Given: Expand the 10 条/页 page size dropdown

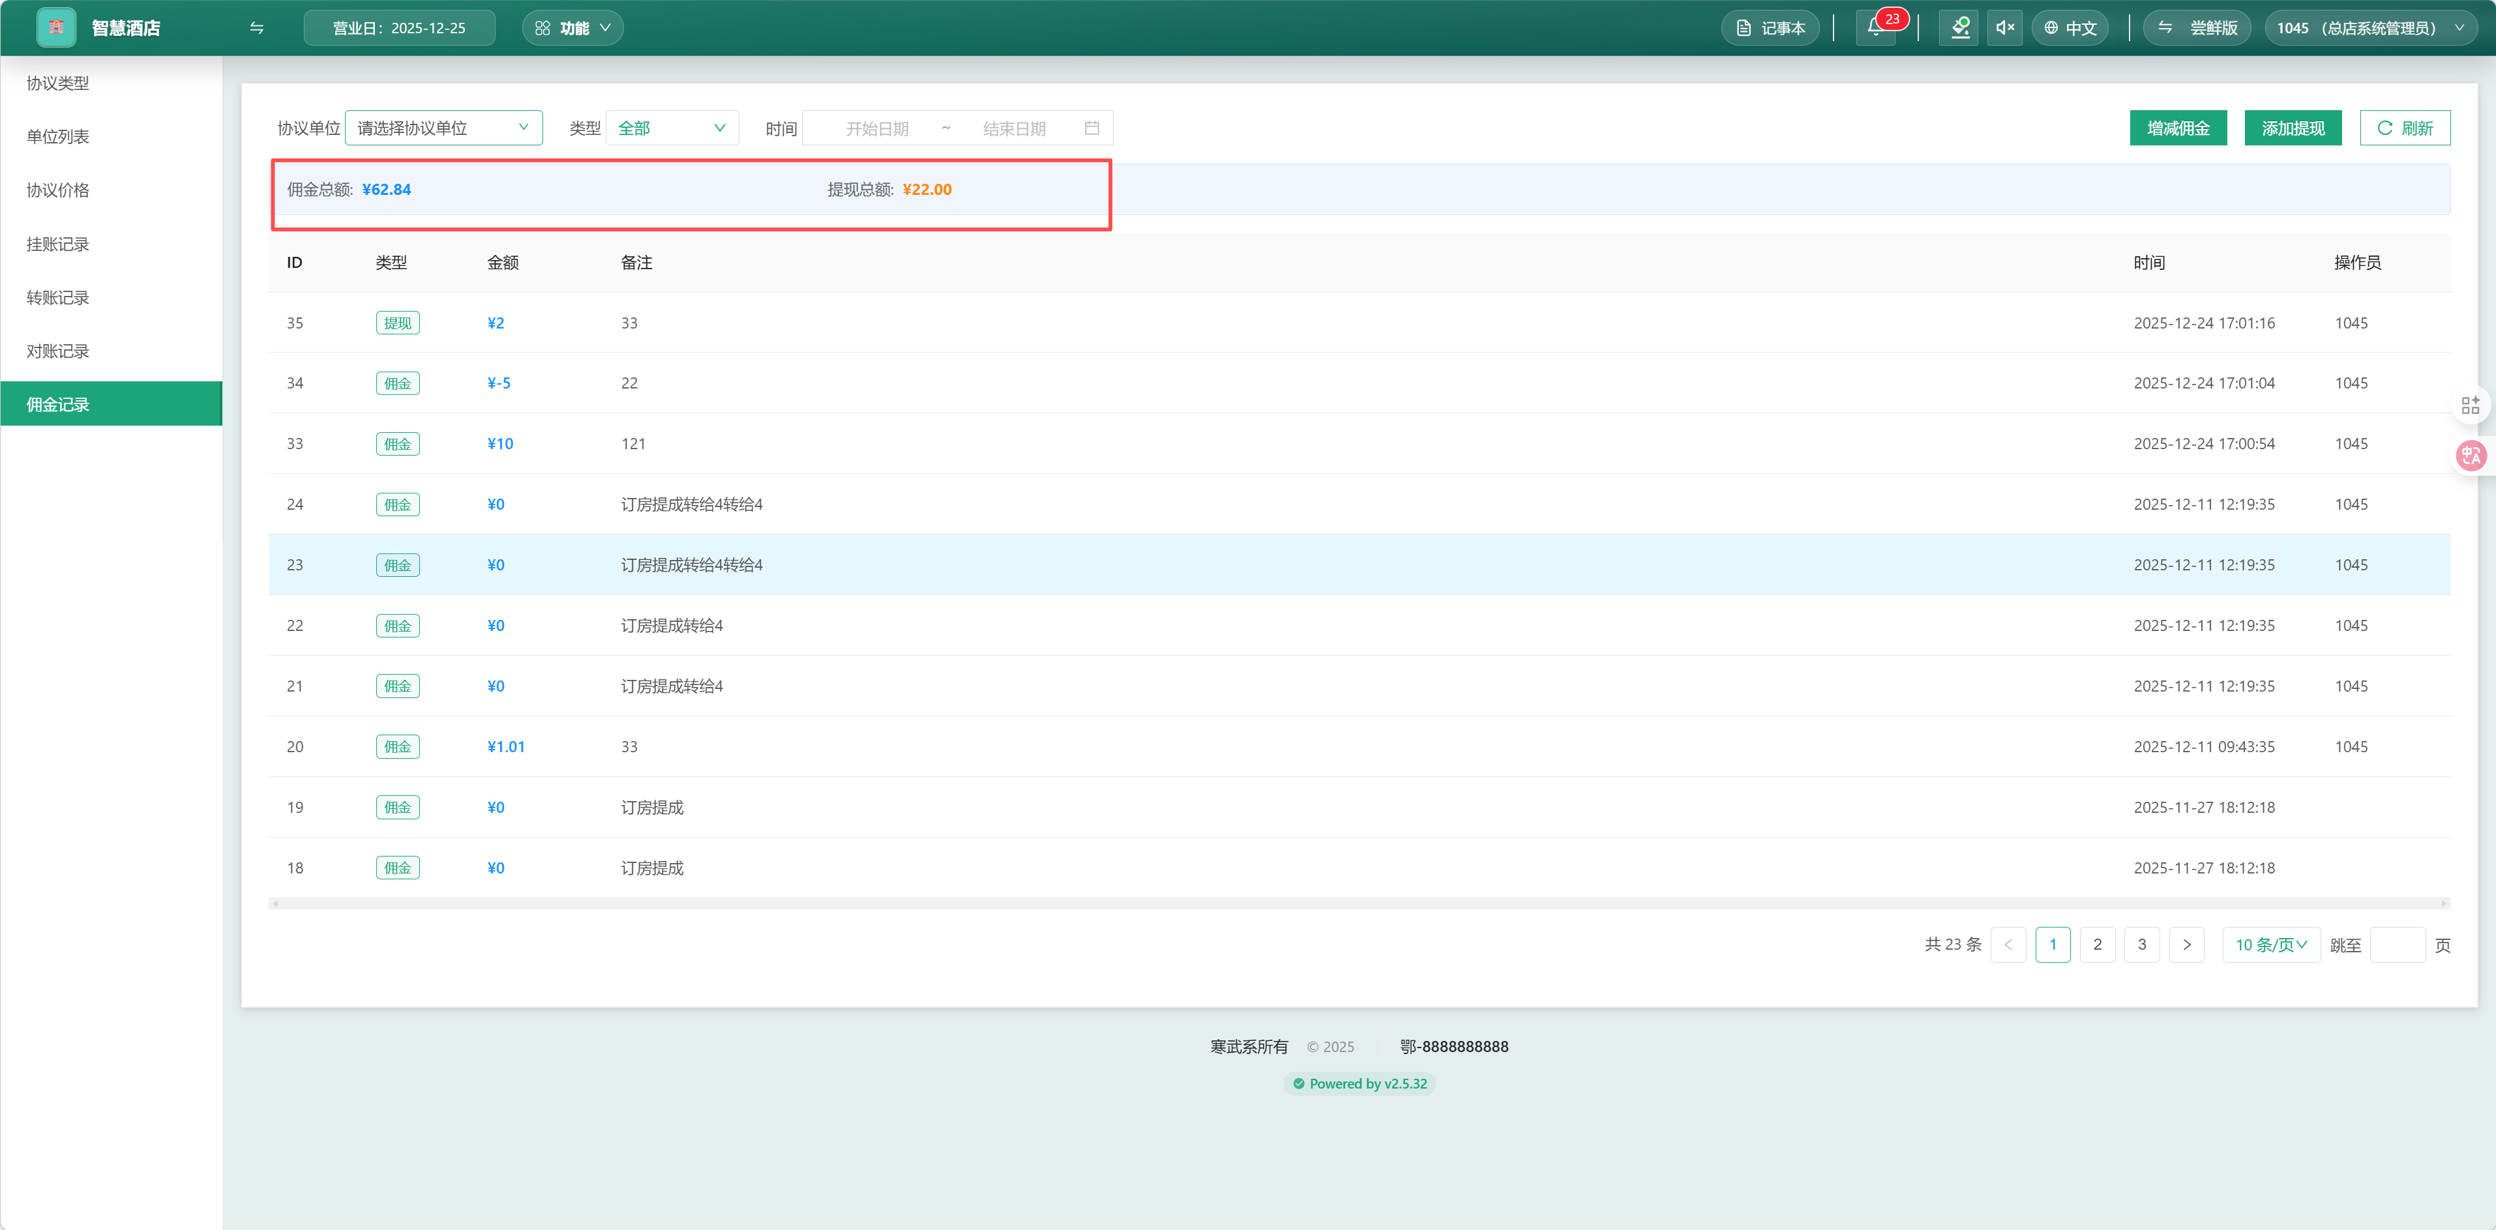Looking at the screenshot, I should (x=2270, y=944).
